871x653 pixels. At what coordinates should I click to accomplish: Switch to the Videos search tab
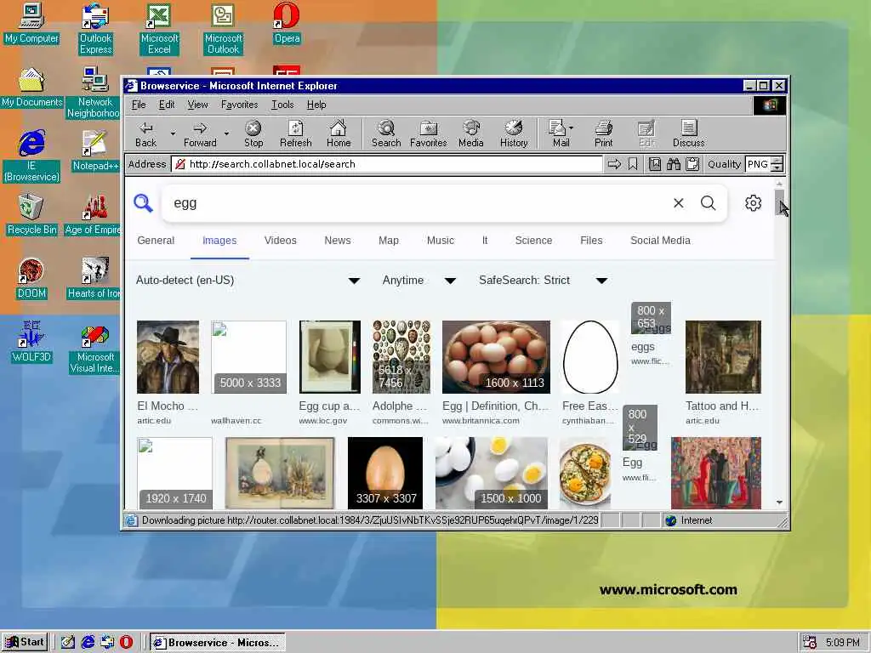coord(281,241)
